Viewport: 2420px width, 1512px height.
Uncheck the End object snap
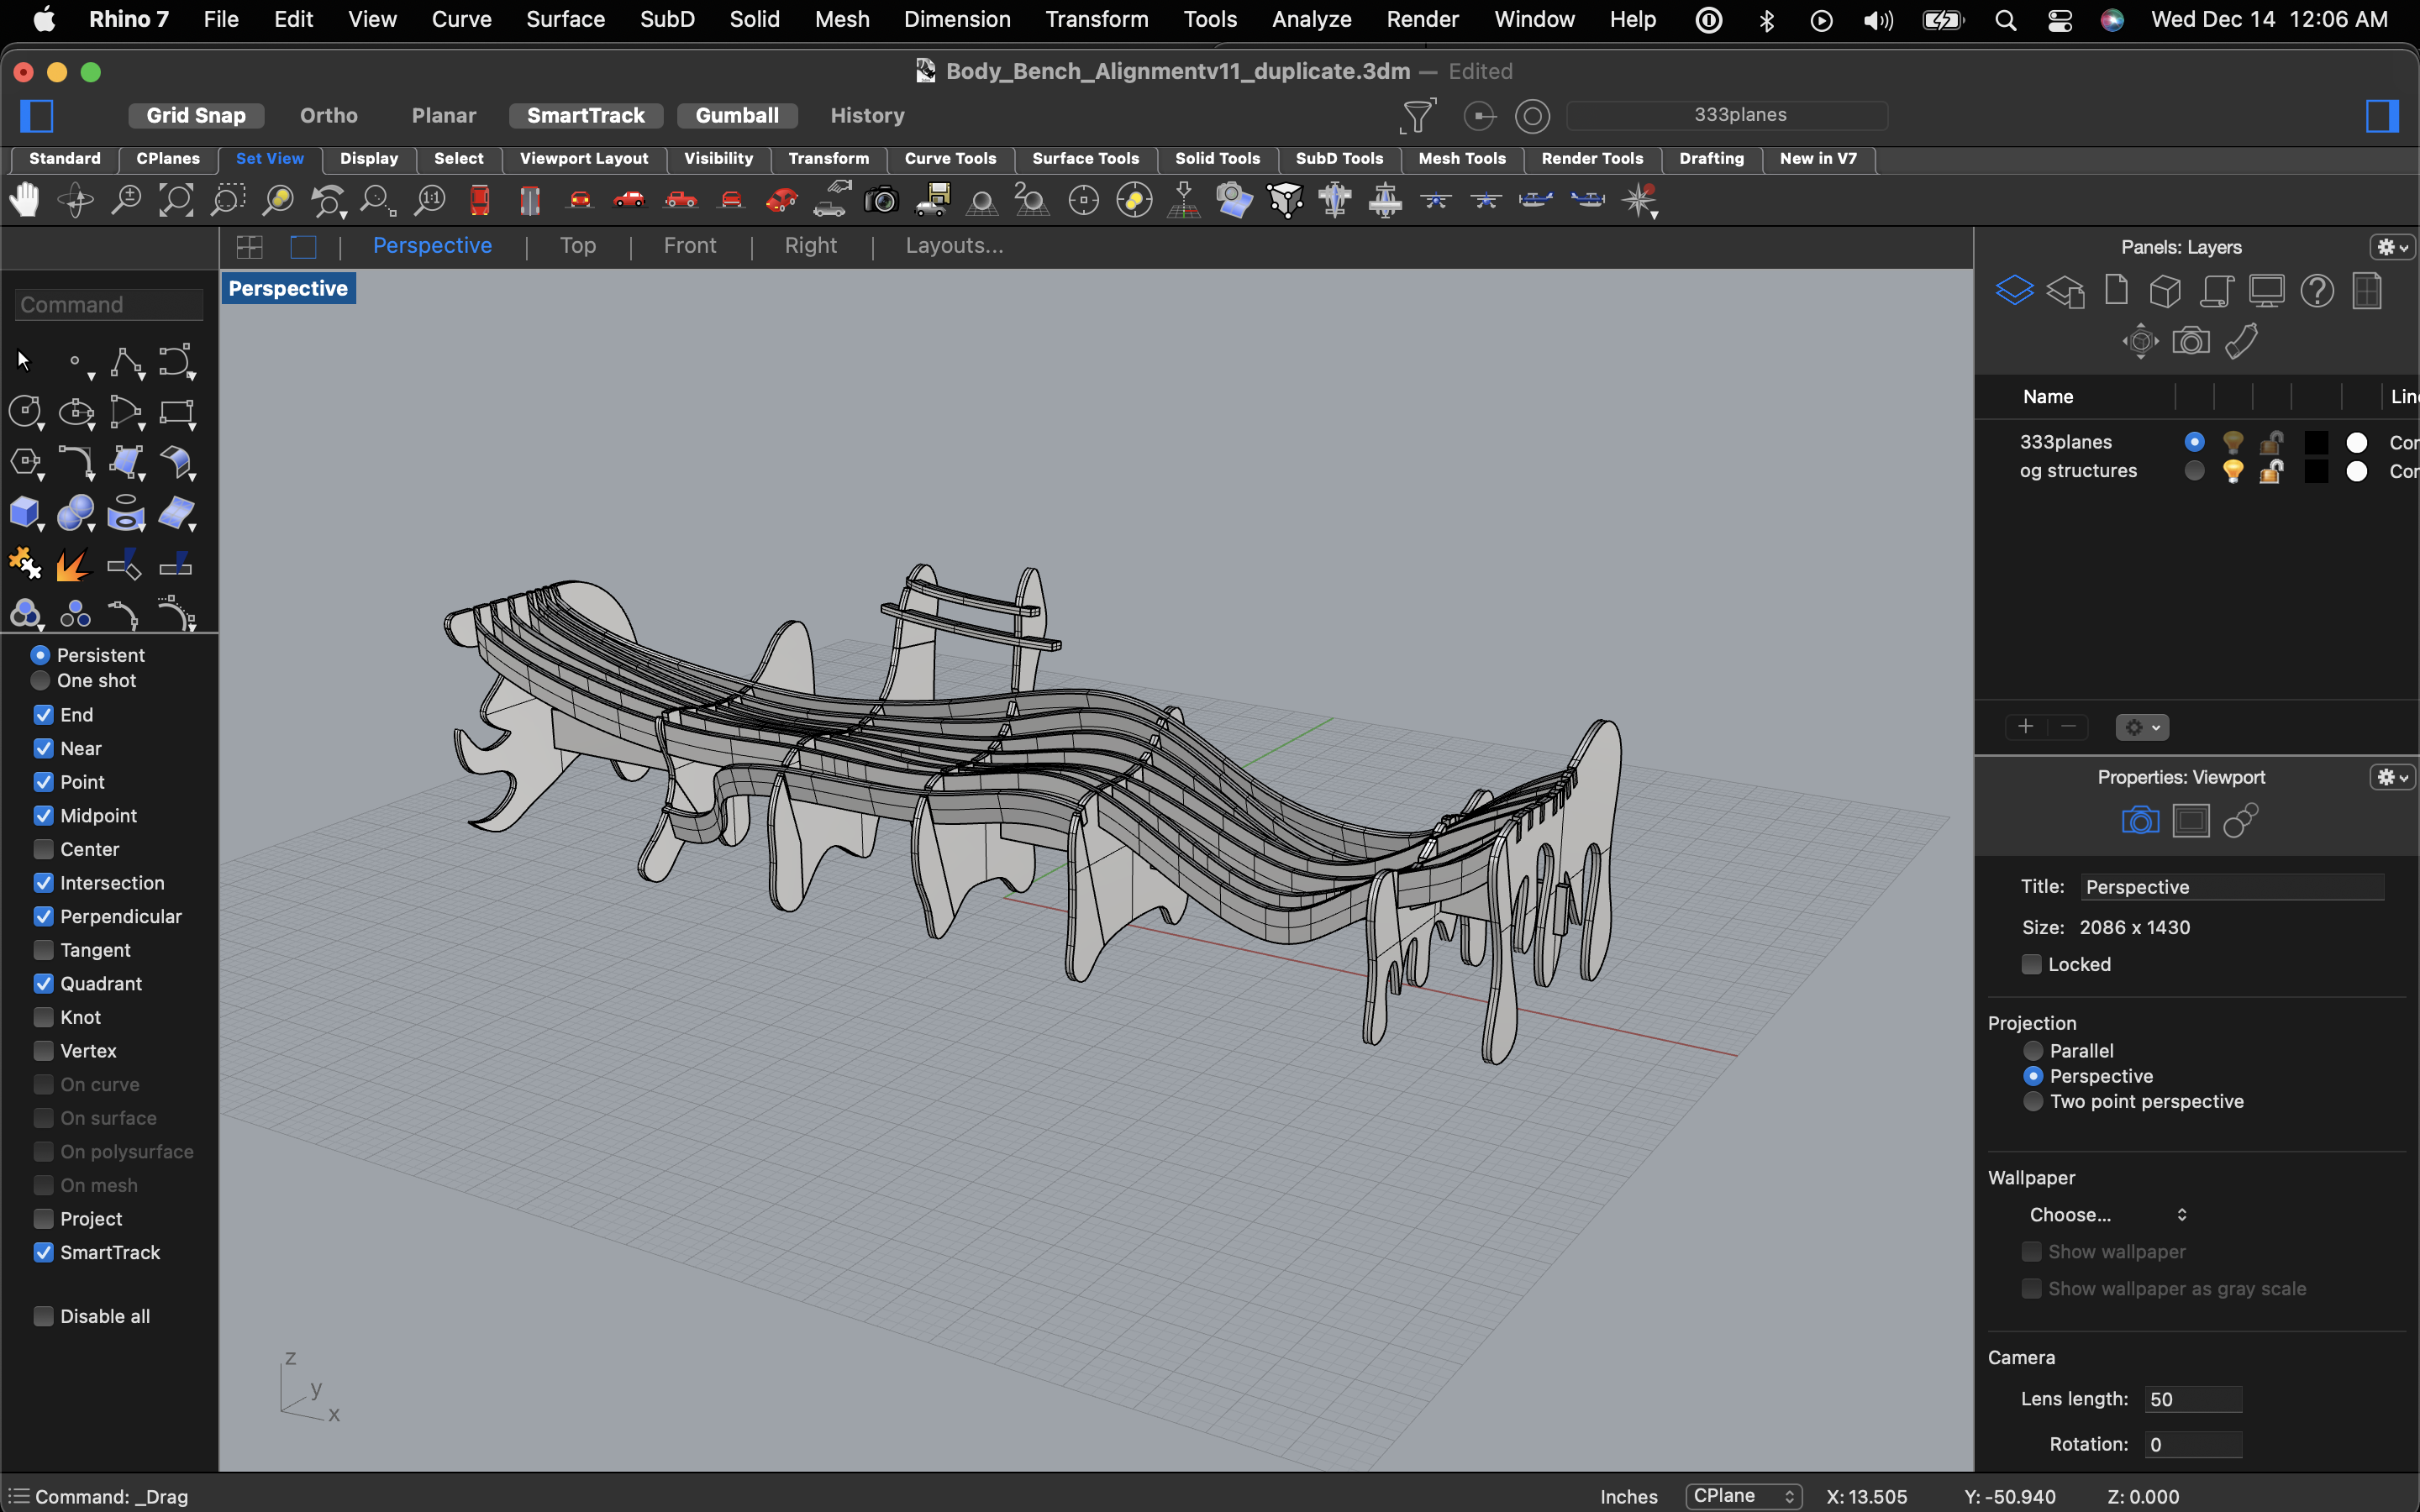pos(43,715)
